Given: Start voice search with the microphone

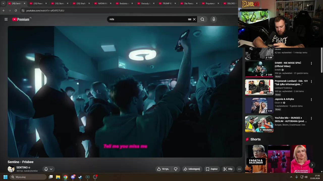Looking at the screenshot, I should (214, 19).
